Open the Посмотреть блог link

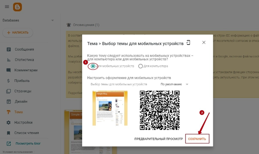point(28,143)
